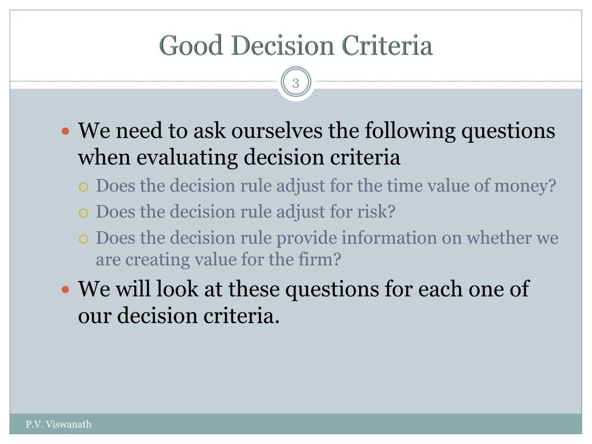Image resolution: width=592 pixels, height=444 pixels.
Task: Click 'provide information on whether we' text
Action: (x=417, y=238)
